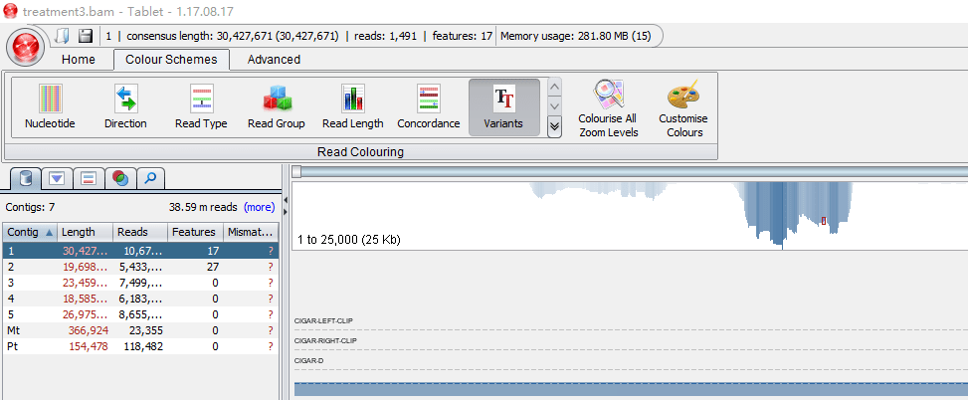Select Nucleotide colour scheme
The height and width of the screenshot is (400, 968).
(x=50, y=106)
